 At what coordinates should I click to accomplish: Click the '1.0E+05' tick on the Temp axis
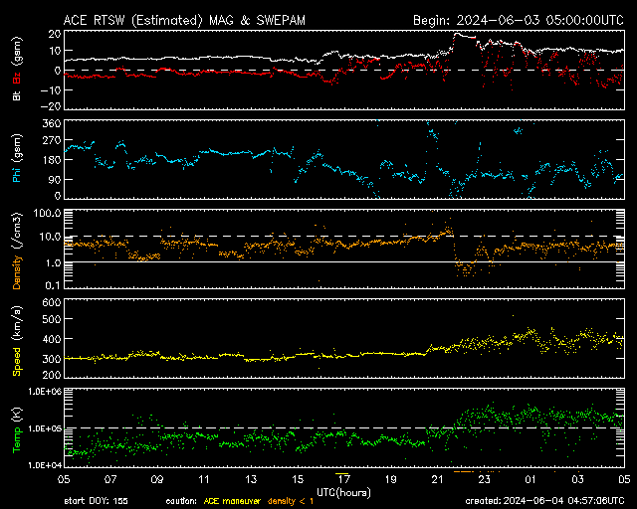45,428
